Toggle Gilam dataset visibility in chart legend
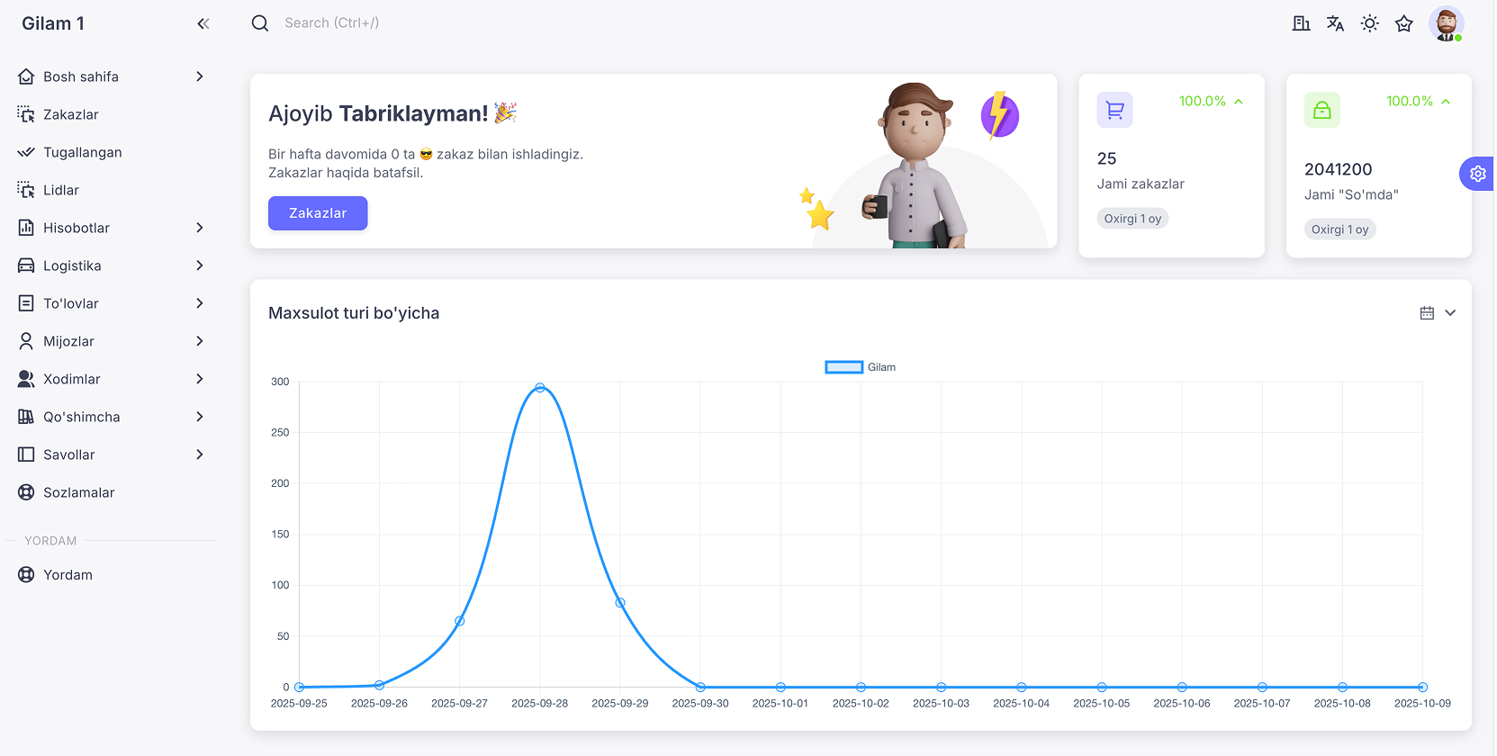Screen dimensions: 1497x756 tap(843, 367)
